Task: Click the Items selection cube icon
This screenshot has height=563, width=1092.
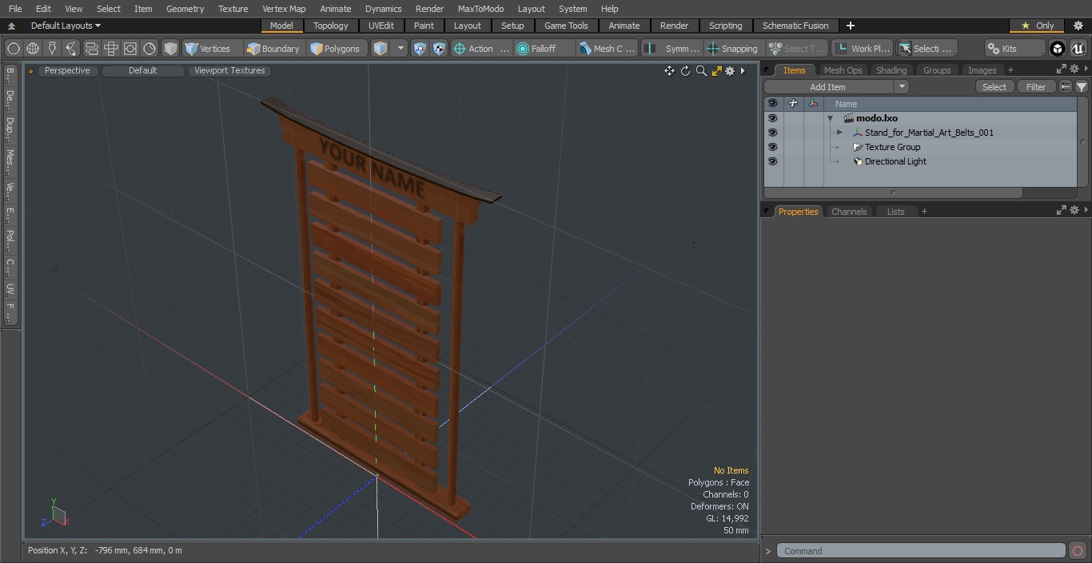Action: click(381, 49)
